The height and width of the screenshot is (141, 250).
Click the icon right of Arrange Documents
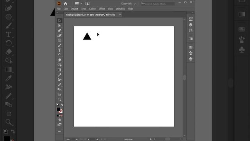tap(87, 4)
